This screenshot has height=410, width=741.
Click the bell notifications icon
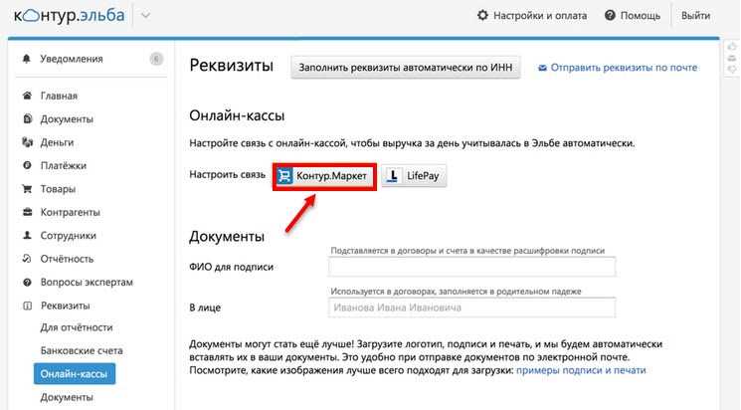click(27, 59)
